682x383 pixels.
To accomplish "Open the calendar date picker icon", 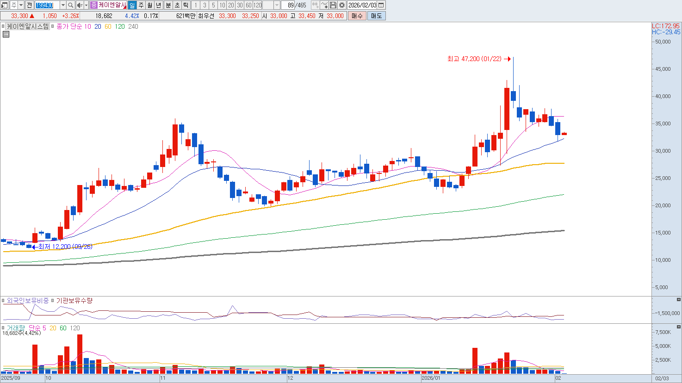I will click(x=381, y=5).
